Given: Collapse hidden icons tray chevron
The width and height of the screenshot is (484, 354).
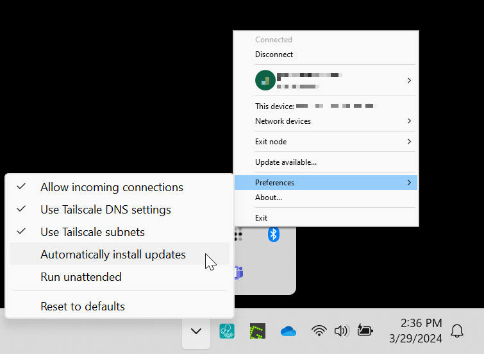Looking at the screenshot, I should point(196,331).
